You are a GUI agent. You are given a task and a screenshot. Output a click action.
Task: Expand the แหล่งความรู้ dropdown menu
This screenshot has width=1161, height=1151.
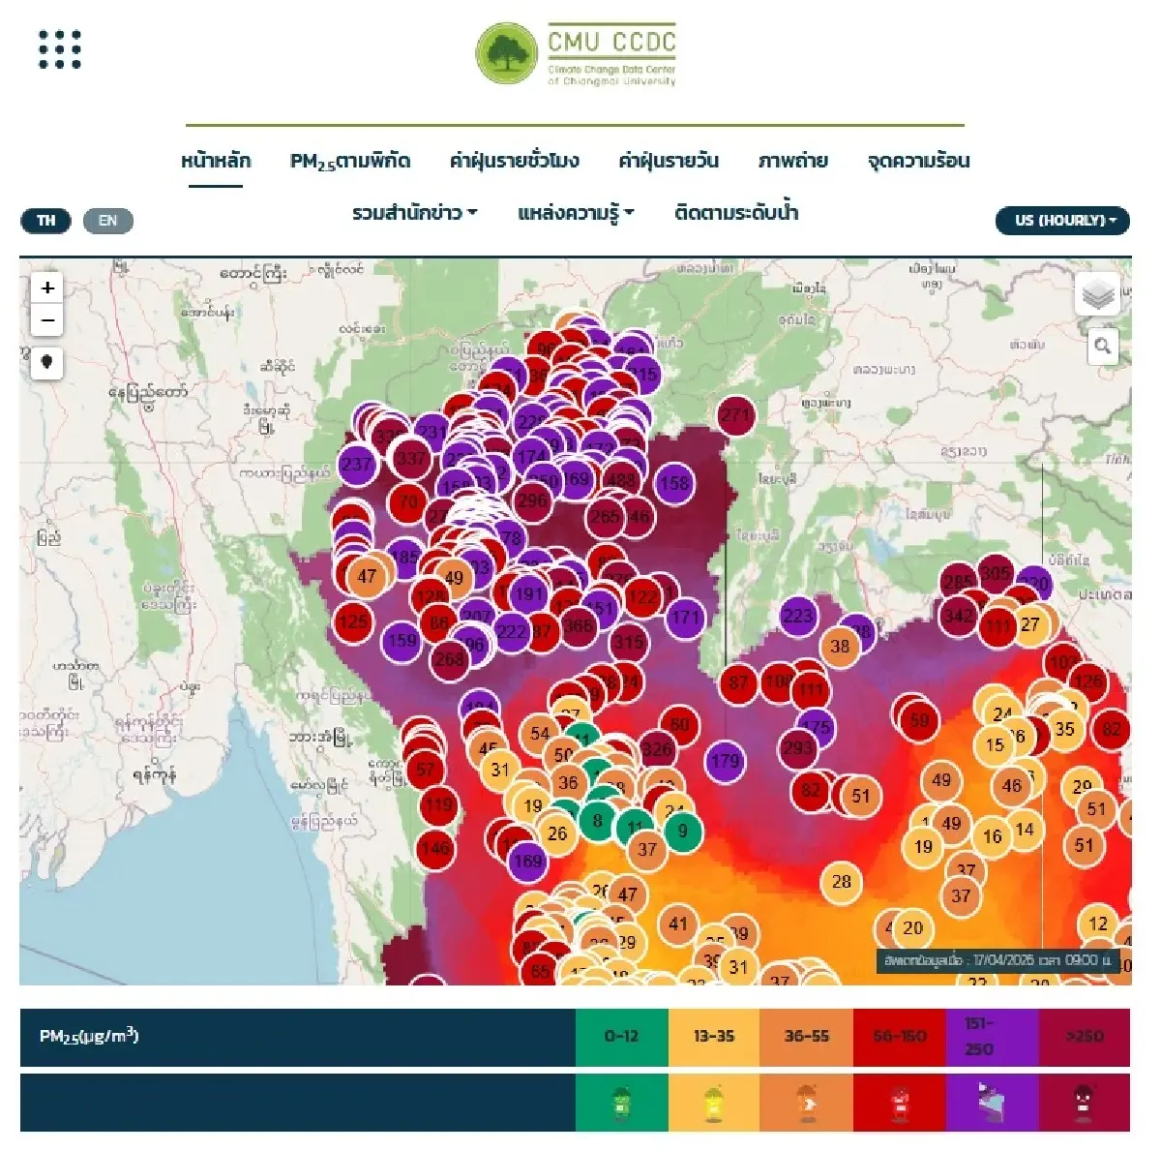click(576, 213)
